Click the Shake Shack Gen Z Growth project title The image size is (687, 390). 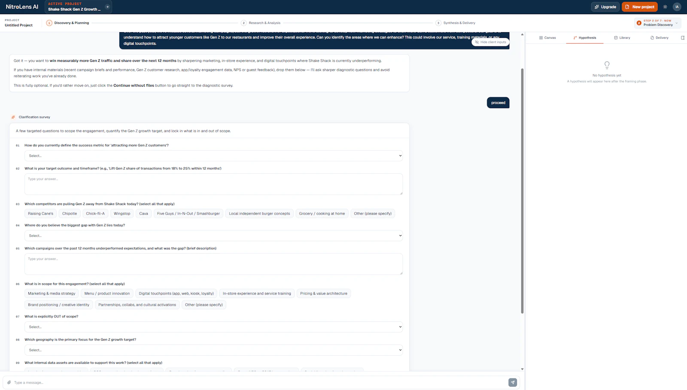click(74, 9)
